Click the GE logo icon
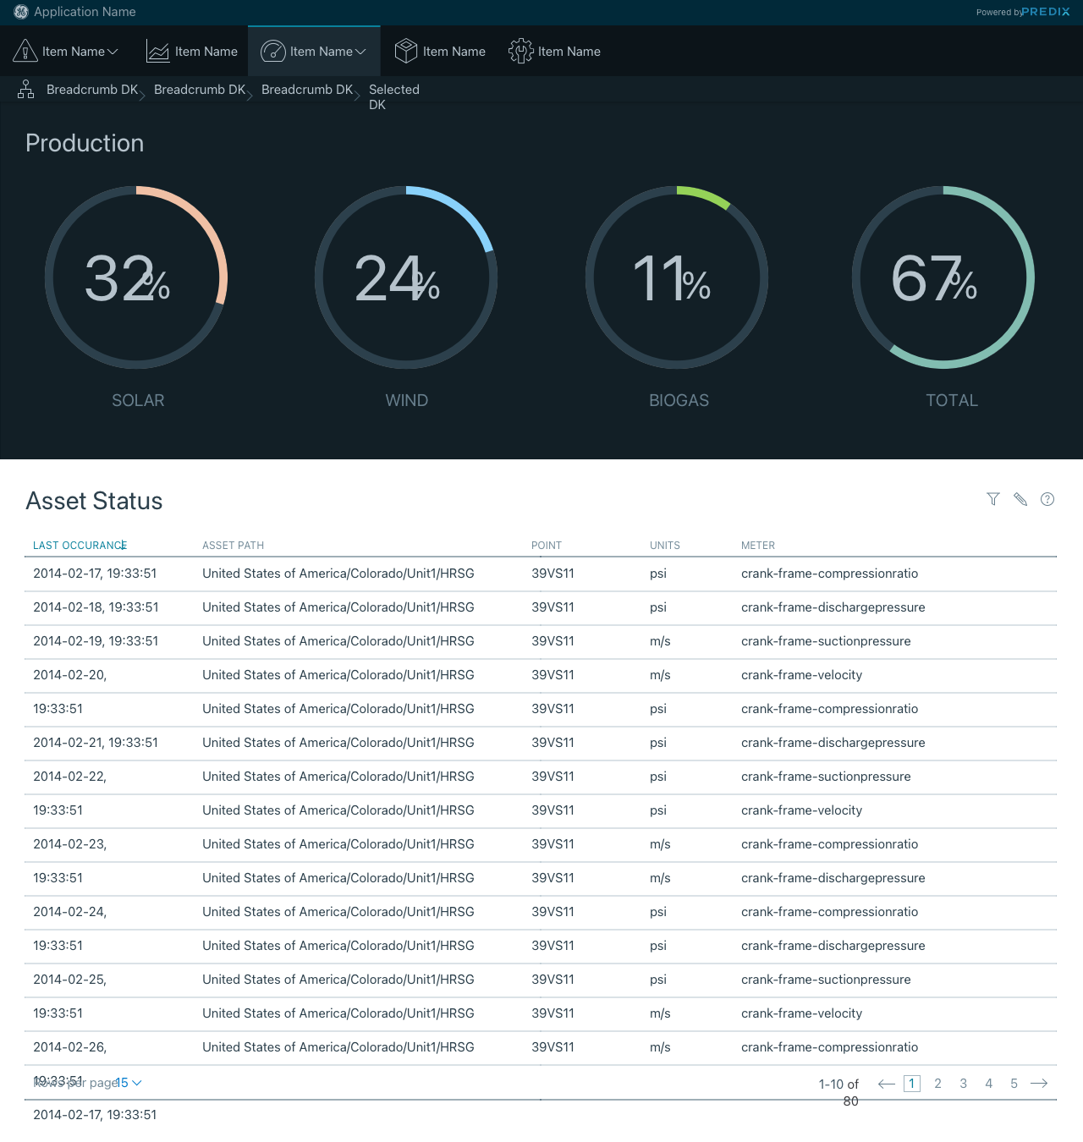The image size is (1083, 1142). point(21,12)
